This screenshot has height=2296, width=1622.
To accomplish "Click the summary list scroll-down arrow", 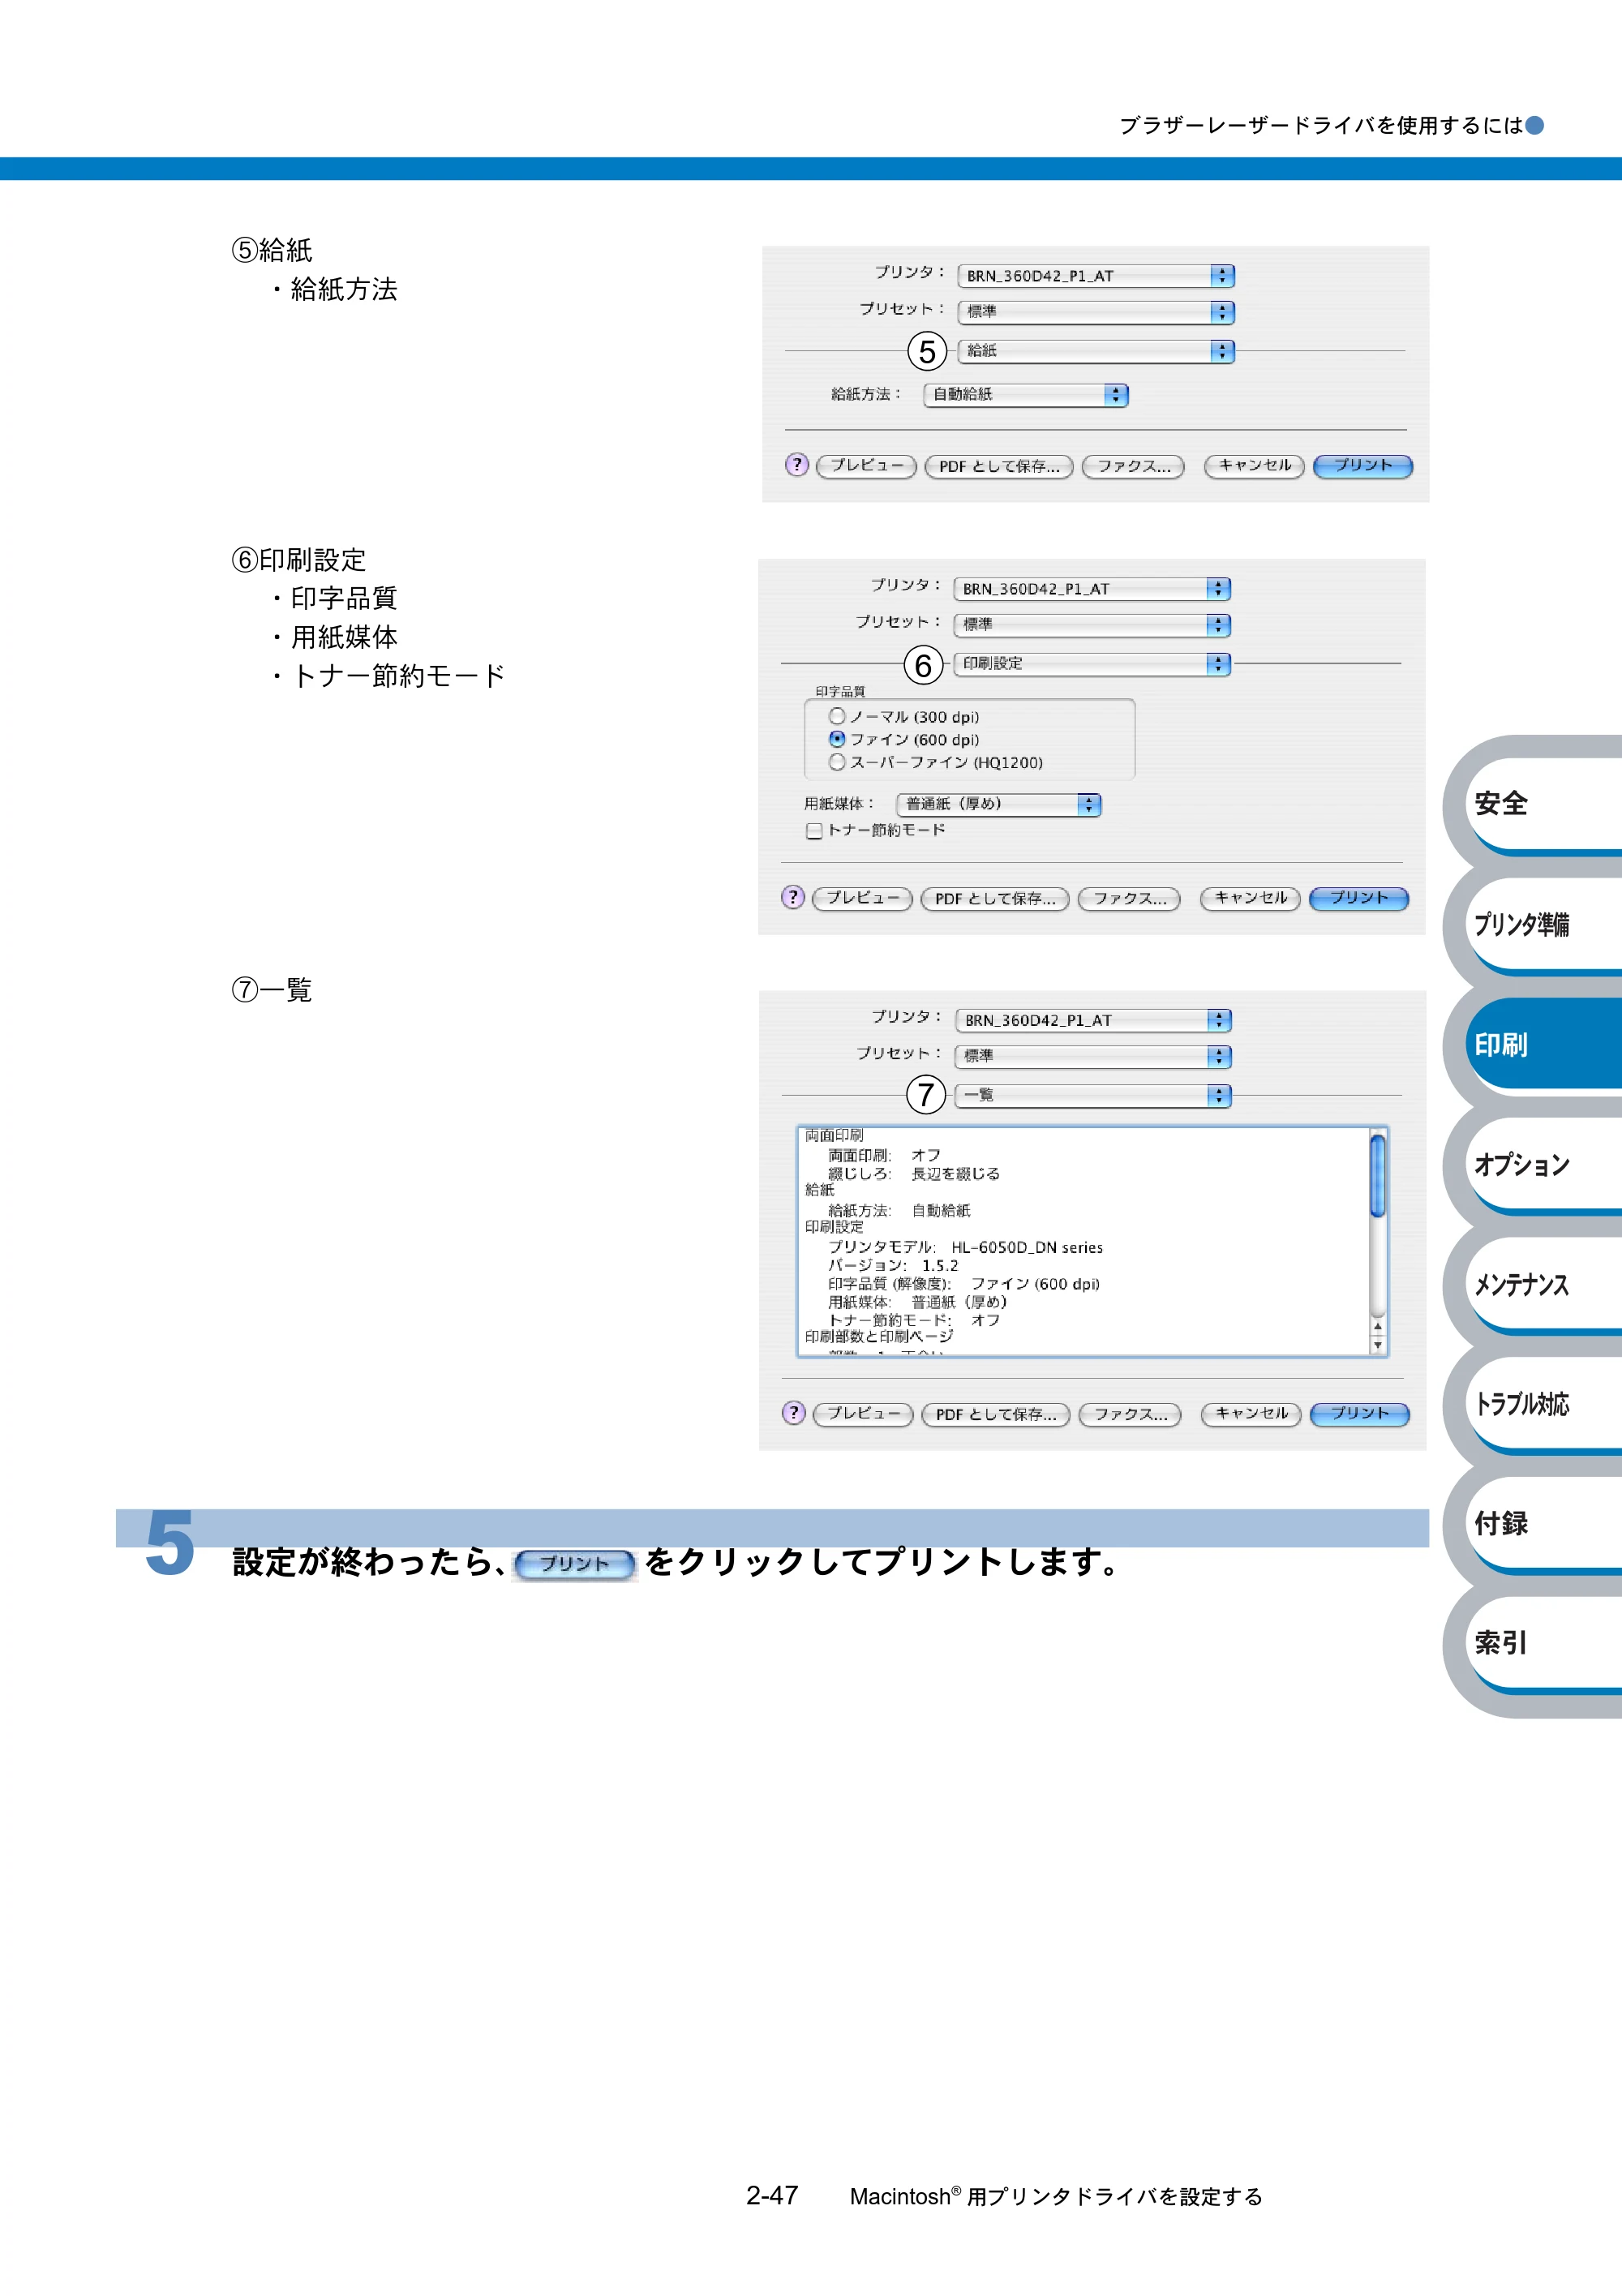I will pyautogui.click(x=1378, y=1346).
